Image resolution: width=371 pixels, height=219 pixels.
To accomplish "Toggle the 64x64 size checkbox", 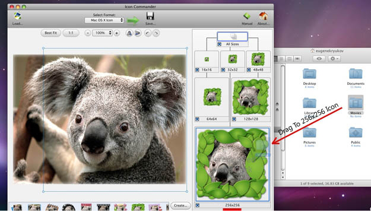I will coord(197,119).
